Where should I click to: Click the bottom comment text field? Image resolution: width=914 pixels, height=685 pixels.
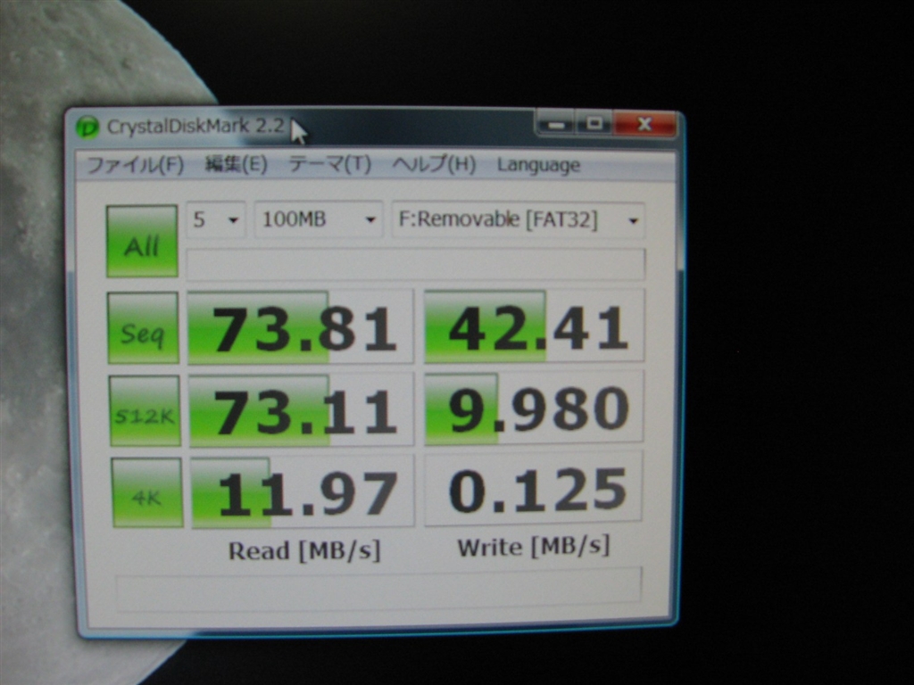[378, 590]
